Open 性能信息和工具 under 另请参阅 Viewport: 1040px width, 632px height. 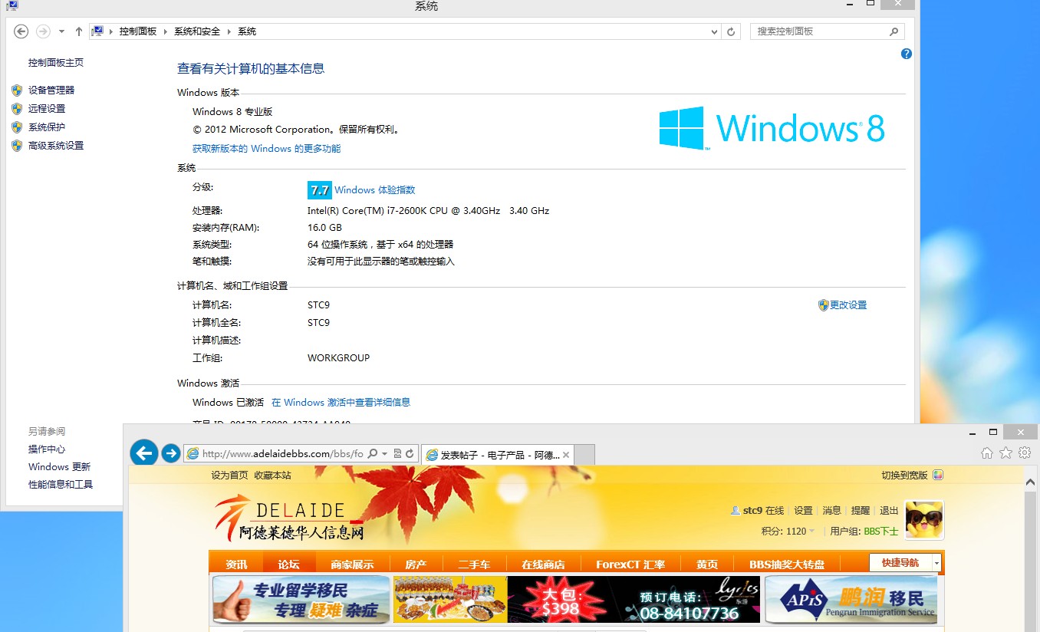[61, 485]
